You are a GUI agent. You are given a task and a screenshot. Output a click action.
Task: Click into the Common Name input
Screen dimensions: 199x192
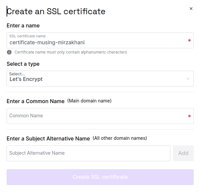(x=96, y=116)
